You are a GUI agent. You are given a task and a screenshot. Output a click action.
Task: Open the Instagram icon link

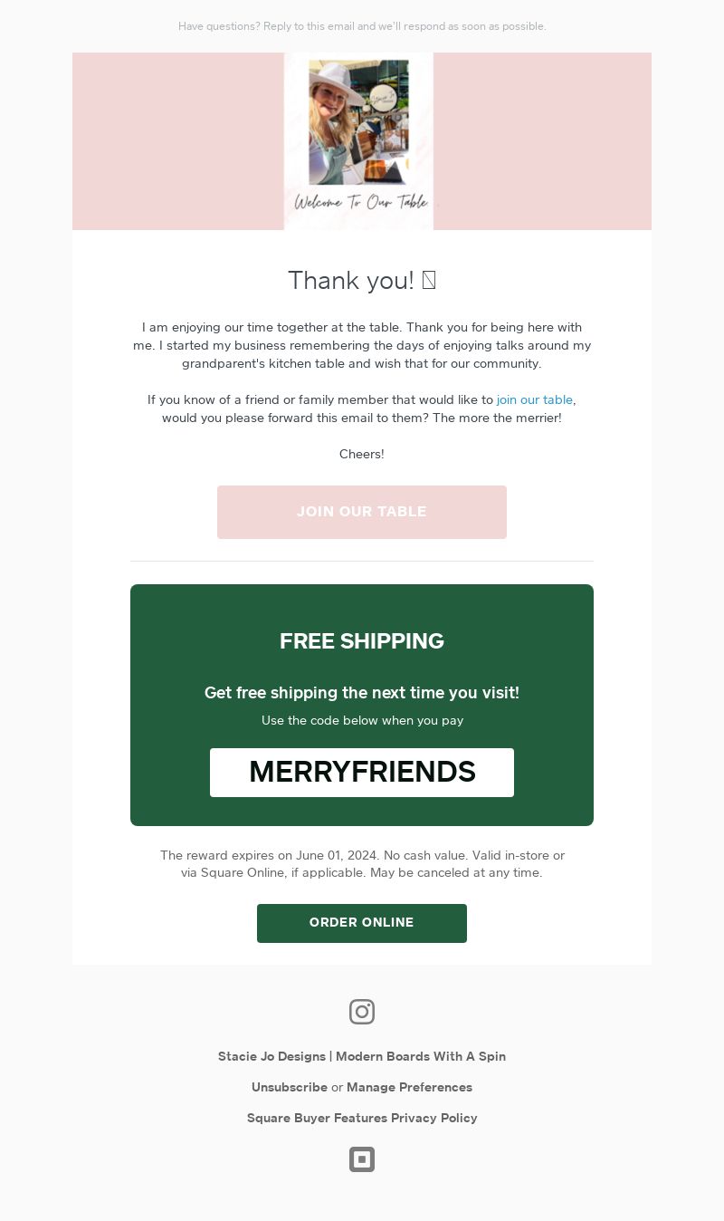tap(362, 1012)
